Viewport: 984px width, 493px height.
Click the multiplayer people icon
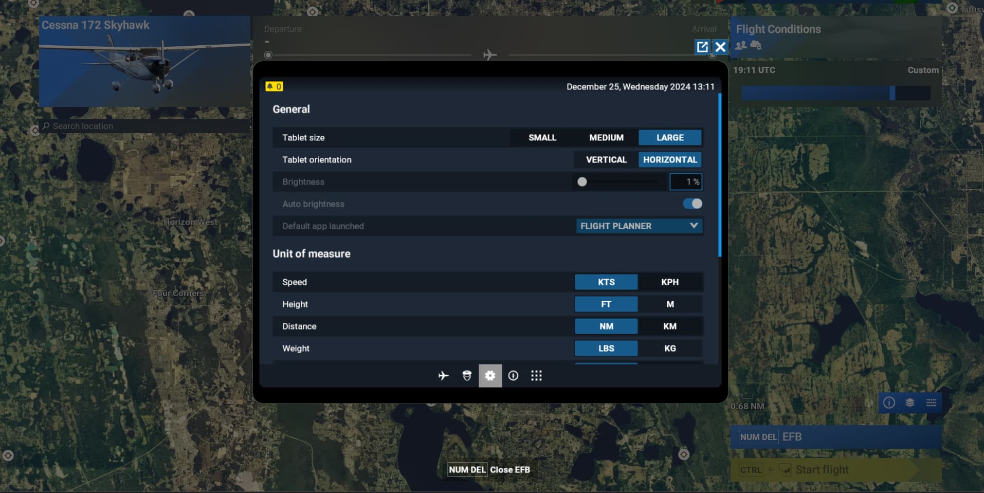[x=741, y=45]
